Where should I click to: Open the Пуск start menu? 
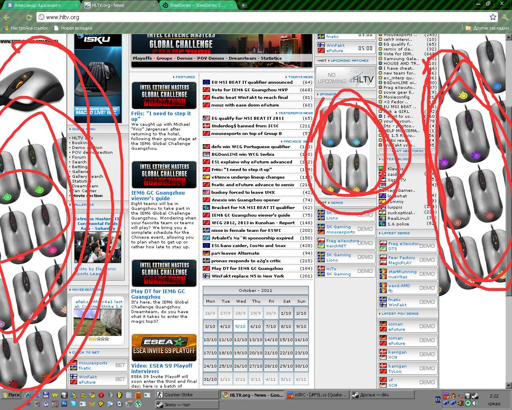11,395
